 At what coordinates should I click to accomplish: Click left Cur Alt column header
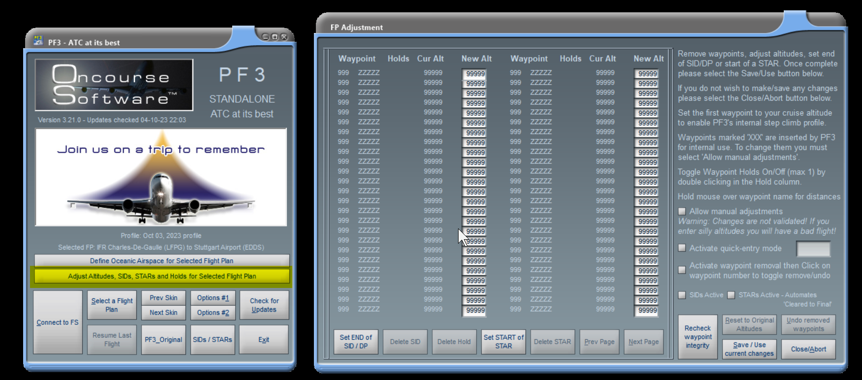pyautogui.click(x=431, y=59)
